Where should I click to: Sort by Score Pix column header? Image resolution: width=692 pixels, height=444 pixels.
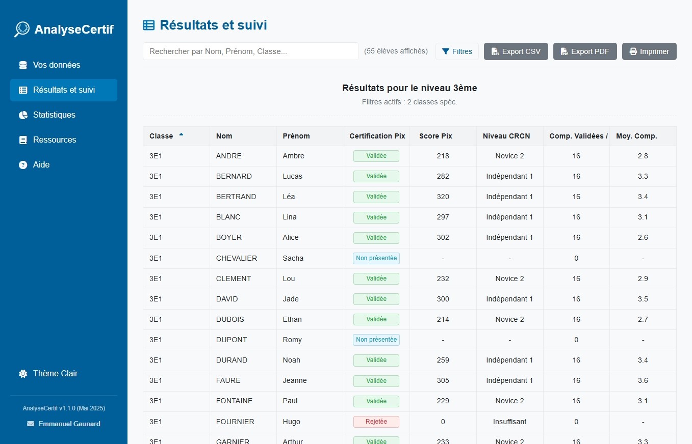[x=443, y=136]
